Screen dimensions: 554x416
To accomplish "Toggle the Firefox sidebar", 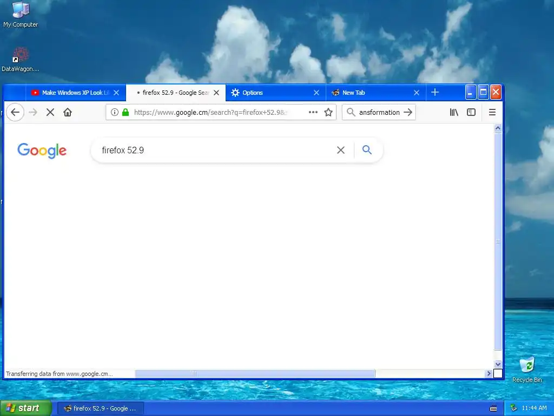I will coord(471,112).
